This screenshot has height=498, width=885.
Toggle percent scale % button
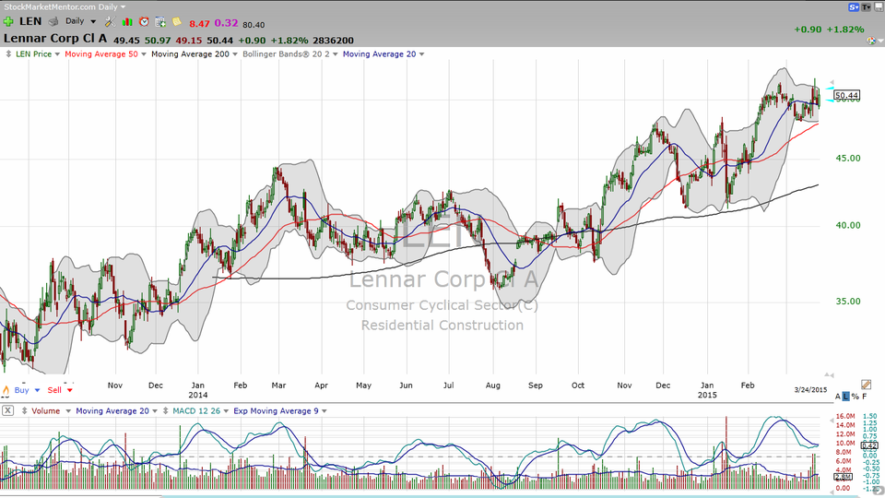pos(855,397)
